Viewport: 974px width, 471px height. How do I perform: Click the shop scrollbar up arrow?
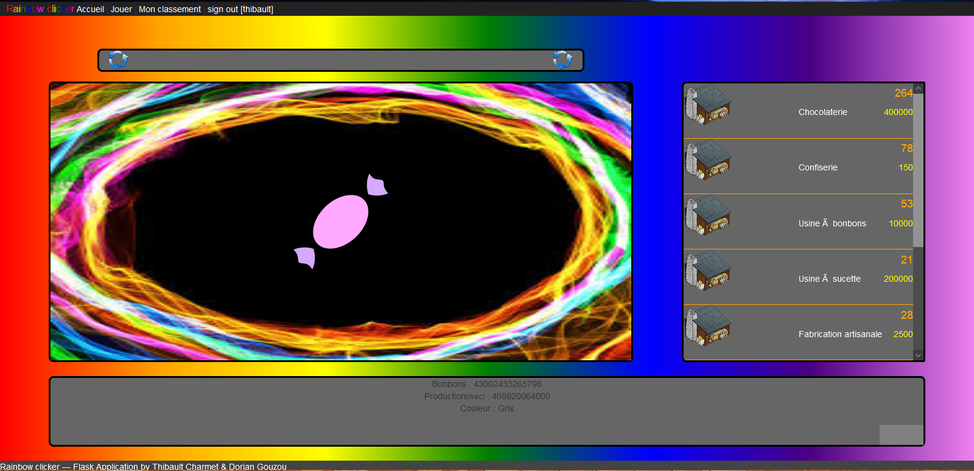[x=919, y=89]
